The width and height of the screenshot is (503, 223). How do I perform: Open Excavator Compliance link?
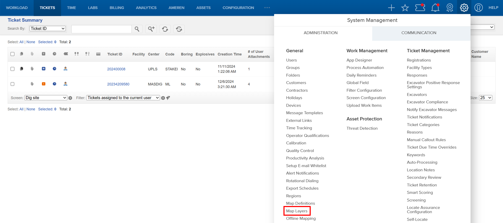pyautogui.click(x=427, y=102)
